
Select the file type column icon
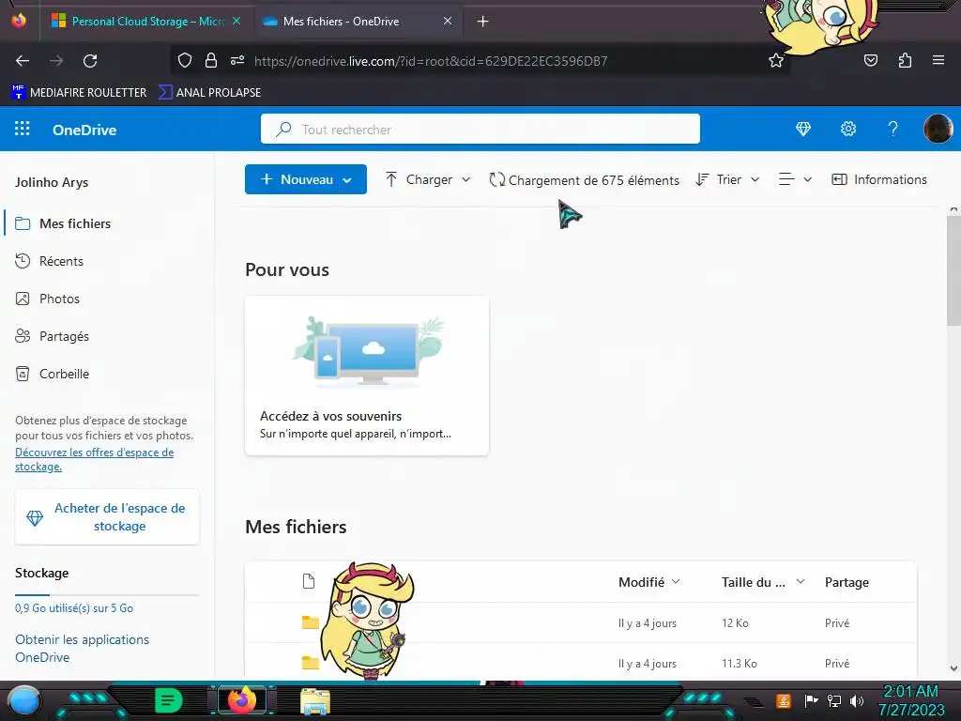309,581
